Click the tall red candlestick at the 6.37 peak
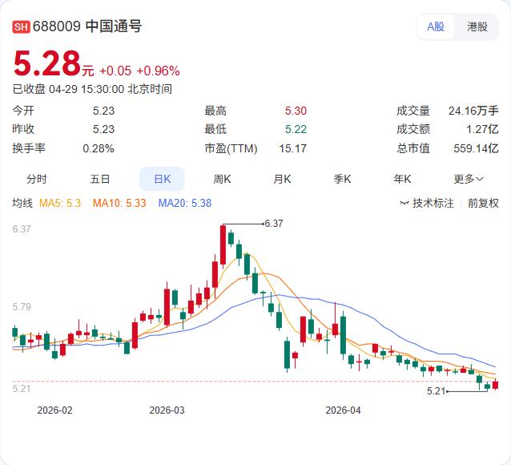This screenshot has width=511, height=465. [223, 245]
